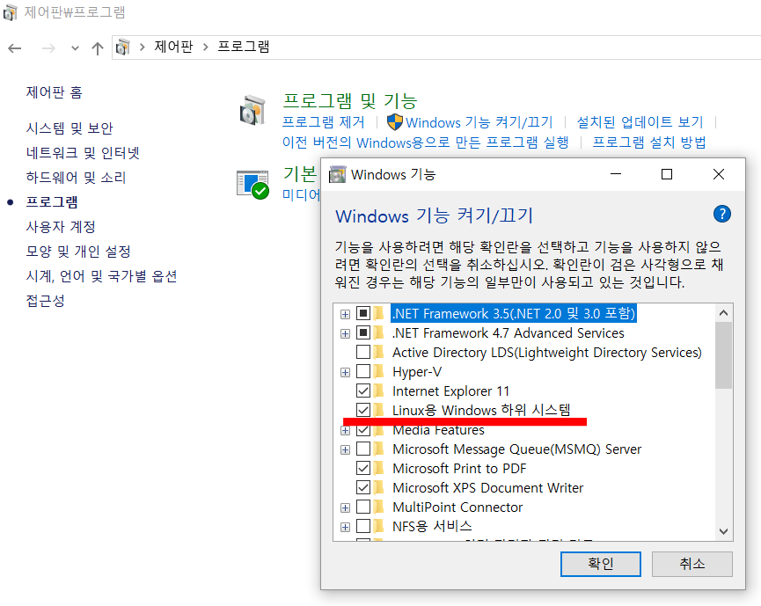Click the 확인 button
Viewport: 761px width, 606px height.
(x=600, y=564)
